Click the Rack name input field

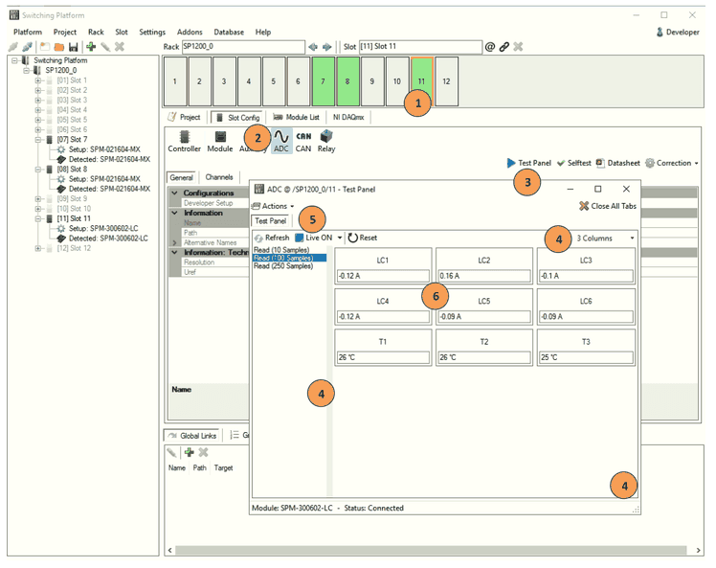[x=243, y=47]
